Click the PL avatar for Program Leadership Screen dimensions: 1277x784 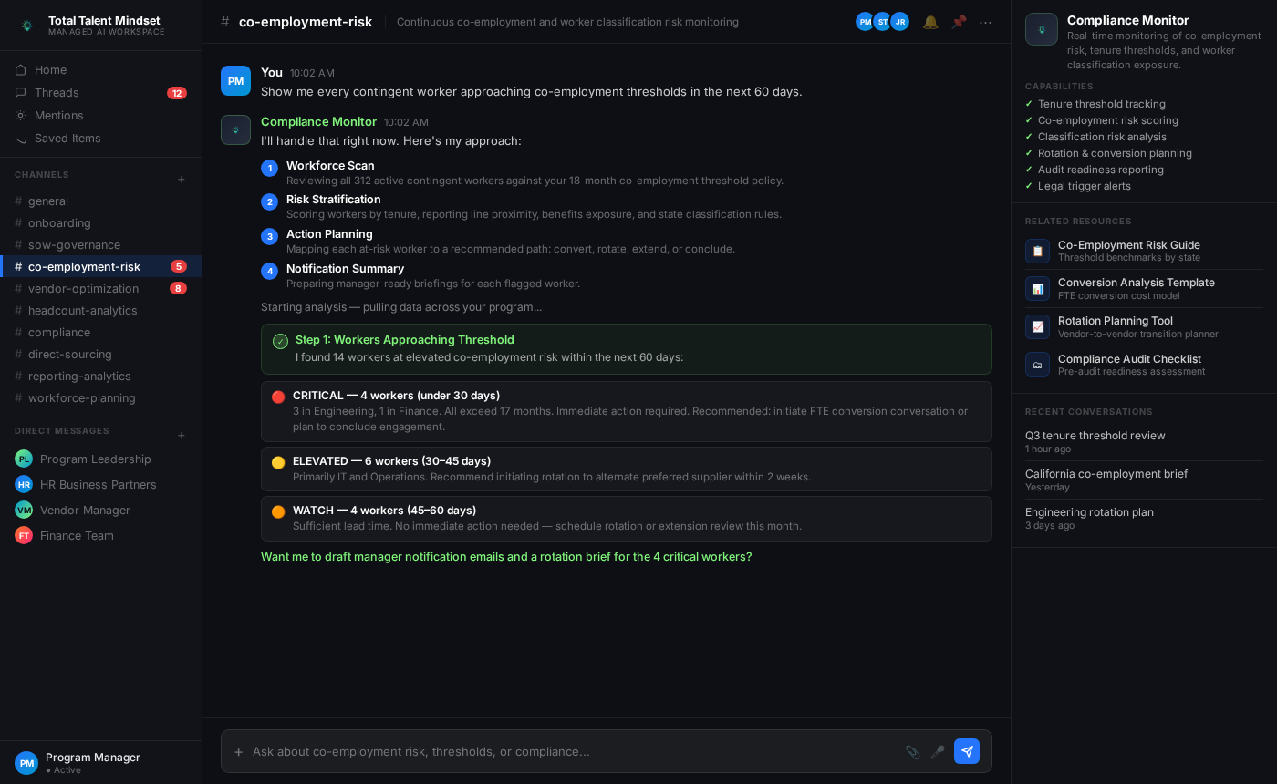tap(24, 459)
